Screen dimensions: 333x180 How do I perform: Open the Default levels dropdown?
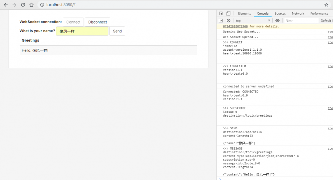click(326, 21)
